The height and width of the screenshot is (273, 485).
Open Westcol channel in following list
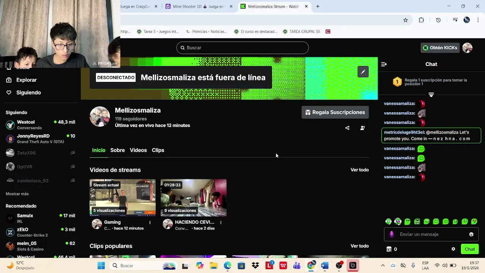40,125
